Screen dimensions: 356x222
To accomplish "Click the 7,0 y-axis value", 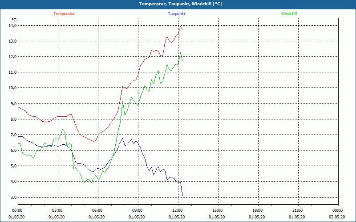I will click(14, 135).
